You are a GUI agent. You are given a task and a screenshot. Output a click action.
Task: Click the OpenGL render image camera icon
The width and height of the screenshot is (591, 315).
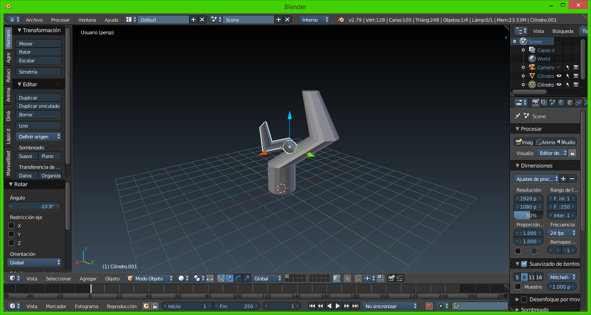(x=391, y=279)
